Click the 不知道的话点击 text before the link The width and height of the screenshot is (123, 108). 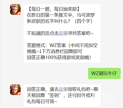[43, 33]
